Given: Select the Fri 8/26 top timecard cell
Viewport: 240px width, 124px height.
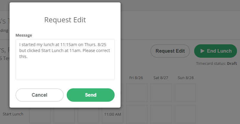Looking at the screenshot, I should click(x=137, y=93).
